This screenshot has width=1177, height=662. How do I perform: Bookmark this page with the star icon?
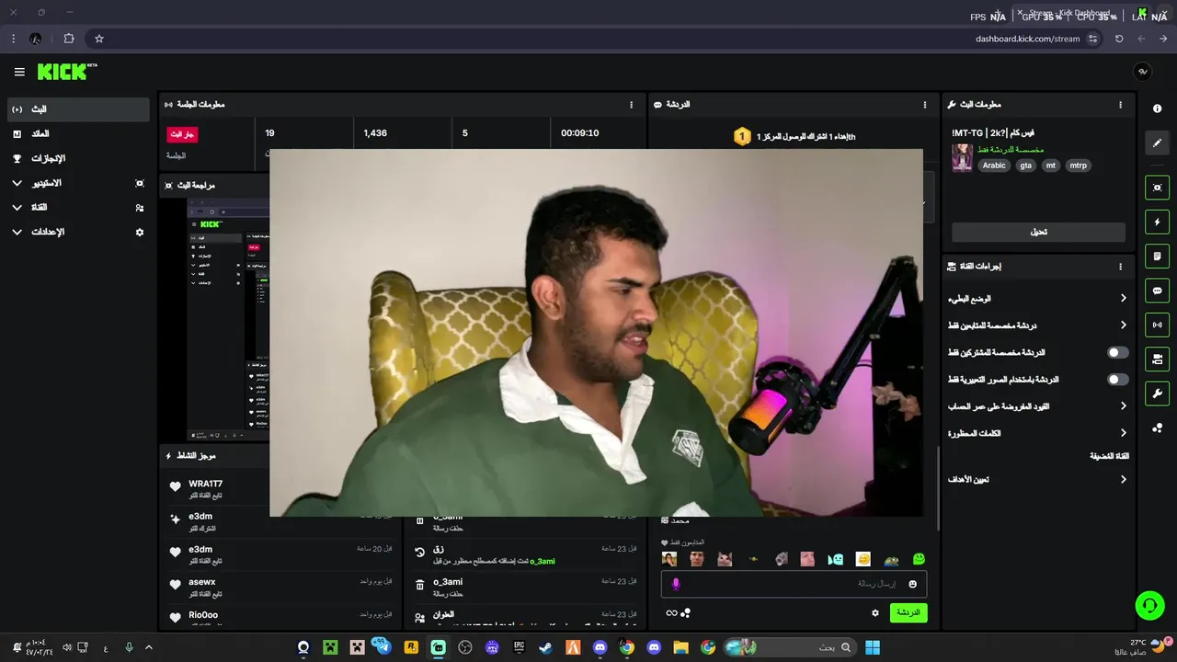click(x=99, y=39)
